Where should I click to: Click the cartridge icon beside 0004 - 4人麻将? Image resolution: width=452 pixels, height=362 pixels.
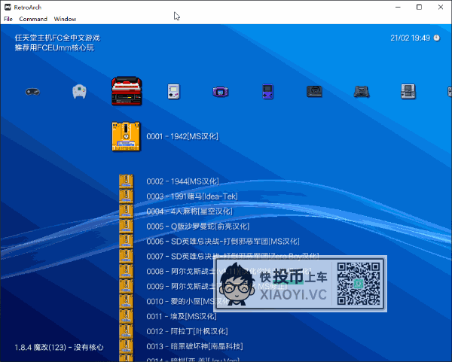point(127,211)
